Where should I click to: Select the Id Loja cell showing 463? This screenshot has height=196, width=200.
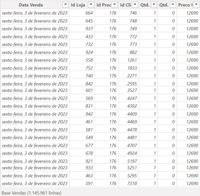tap(82, 176)
